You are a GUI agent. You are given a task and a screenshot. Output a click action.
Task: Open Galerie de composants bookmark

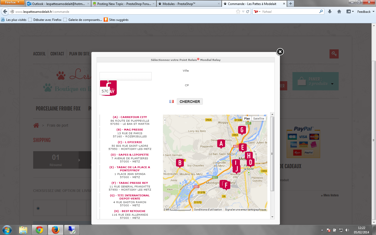pyautogui.click(x=83, y=20)
